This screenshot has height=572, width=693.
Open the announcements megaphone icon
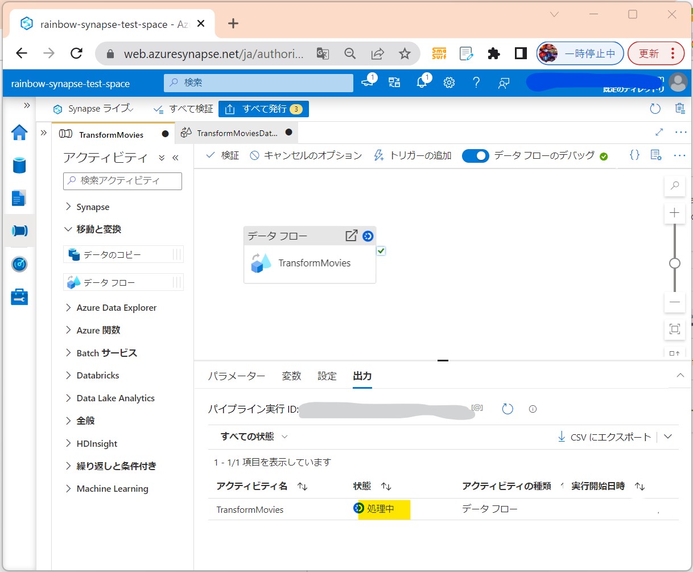pos(368,83)
